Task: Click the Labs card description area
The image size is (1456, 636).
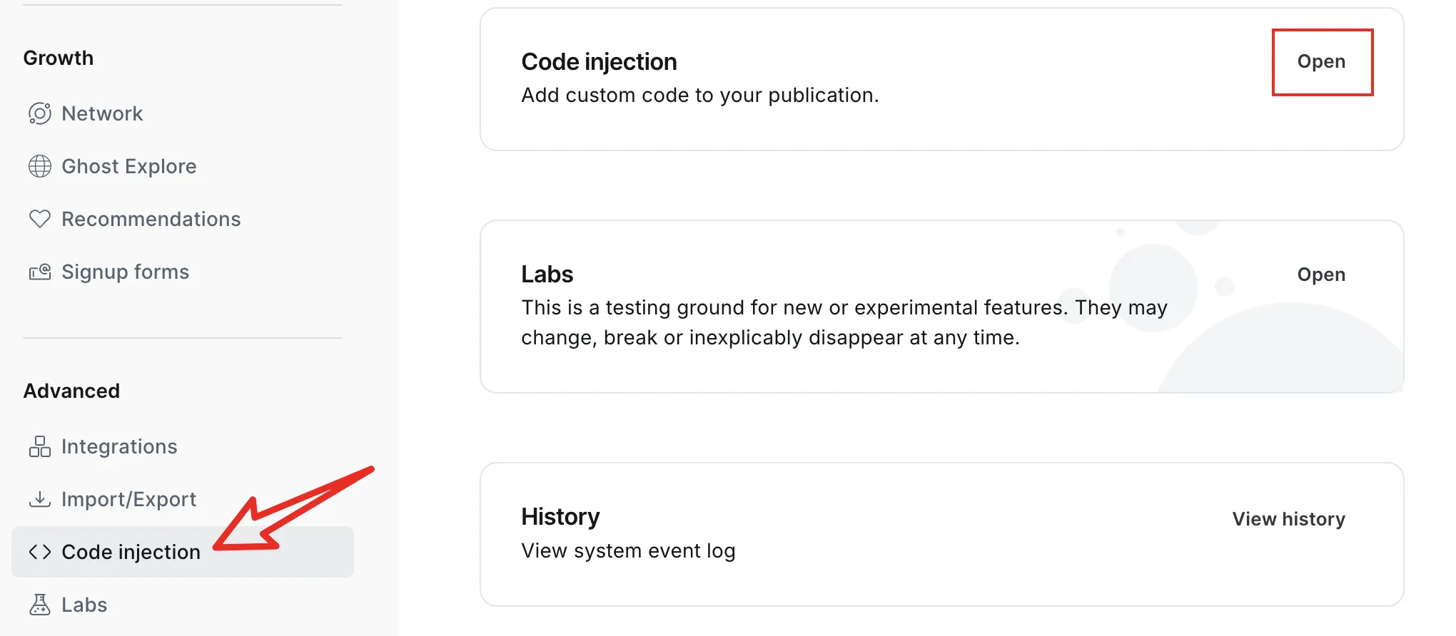Action: 844,322
